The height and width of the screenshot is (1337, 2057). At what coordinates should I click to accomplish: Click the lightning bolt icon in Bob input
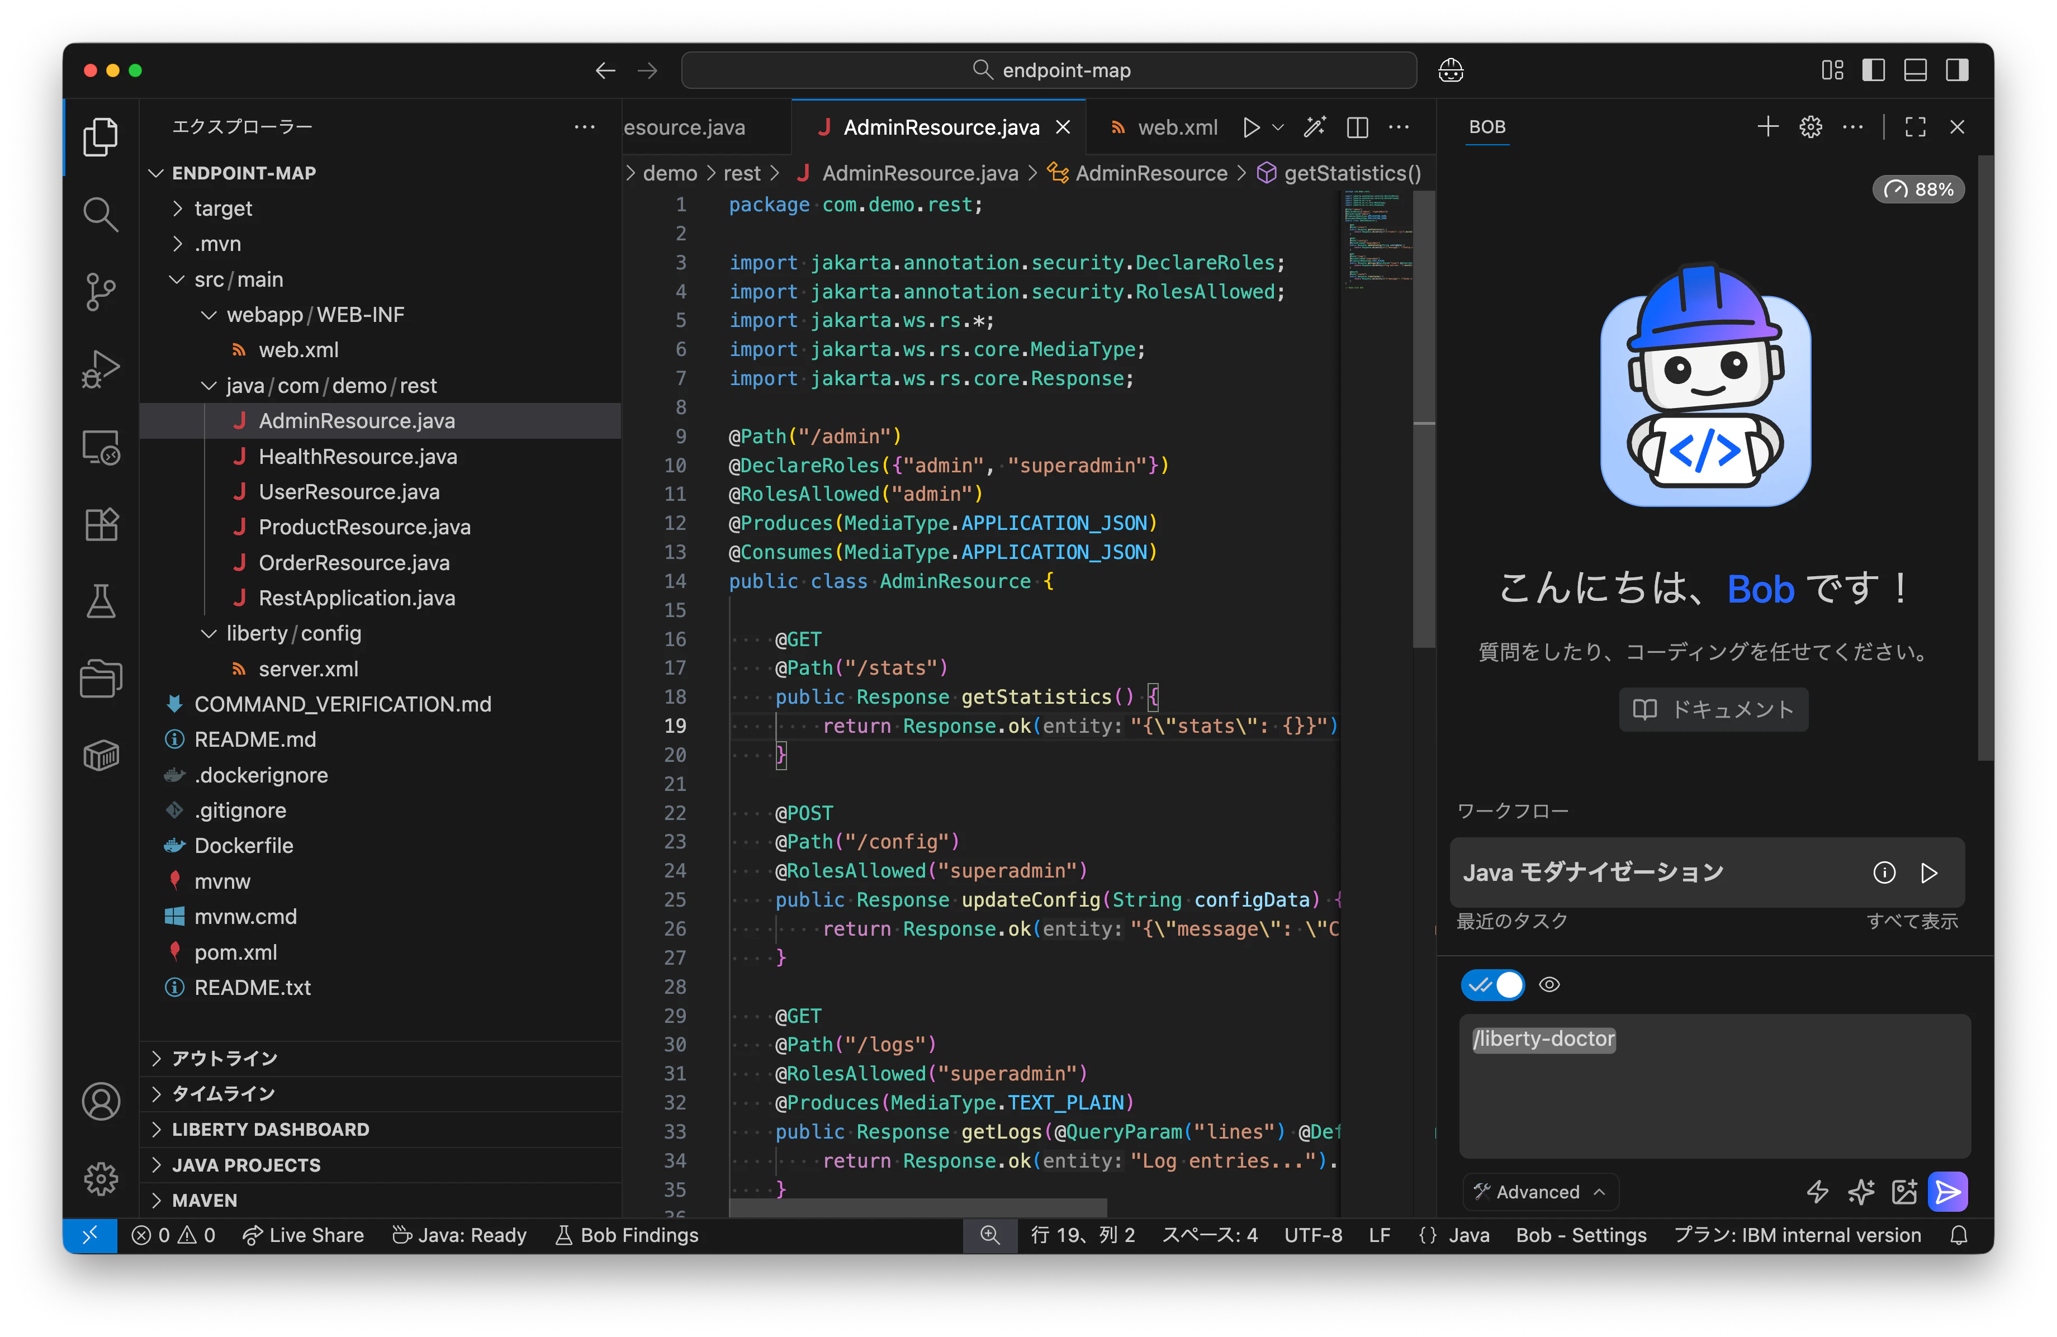pos(1818,1192)
